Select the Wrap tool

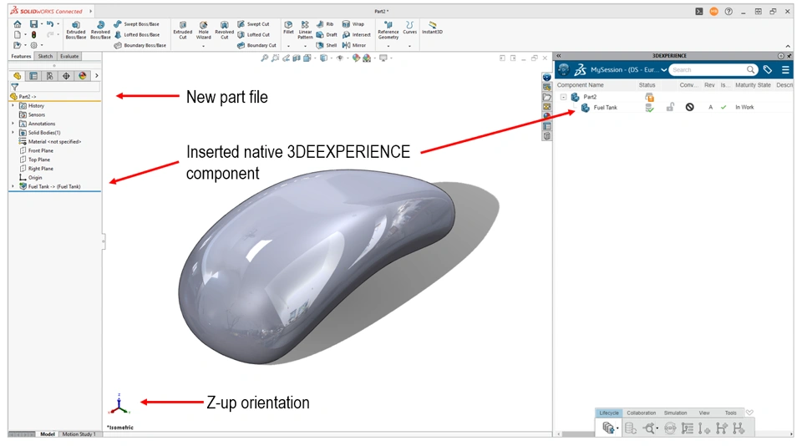[353, 24]
